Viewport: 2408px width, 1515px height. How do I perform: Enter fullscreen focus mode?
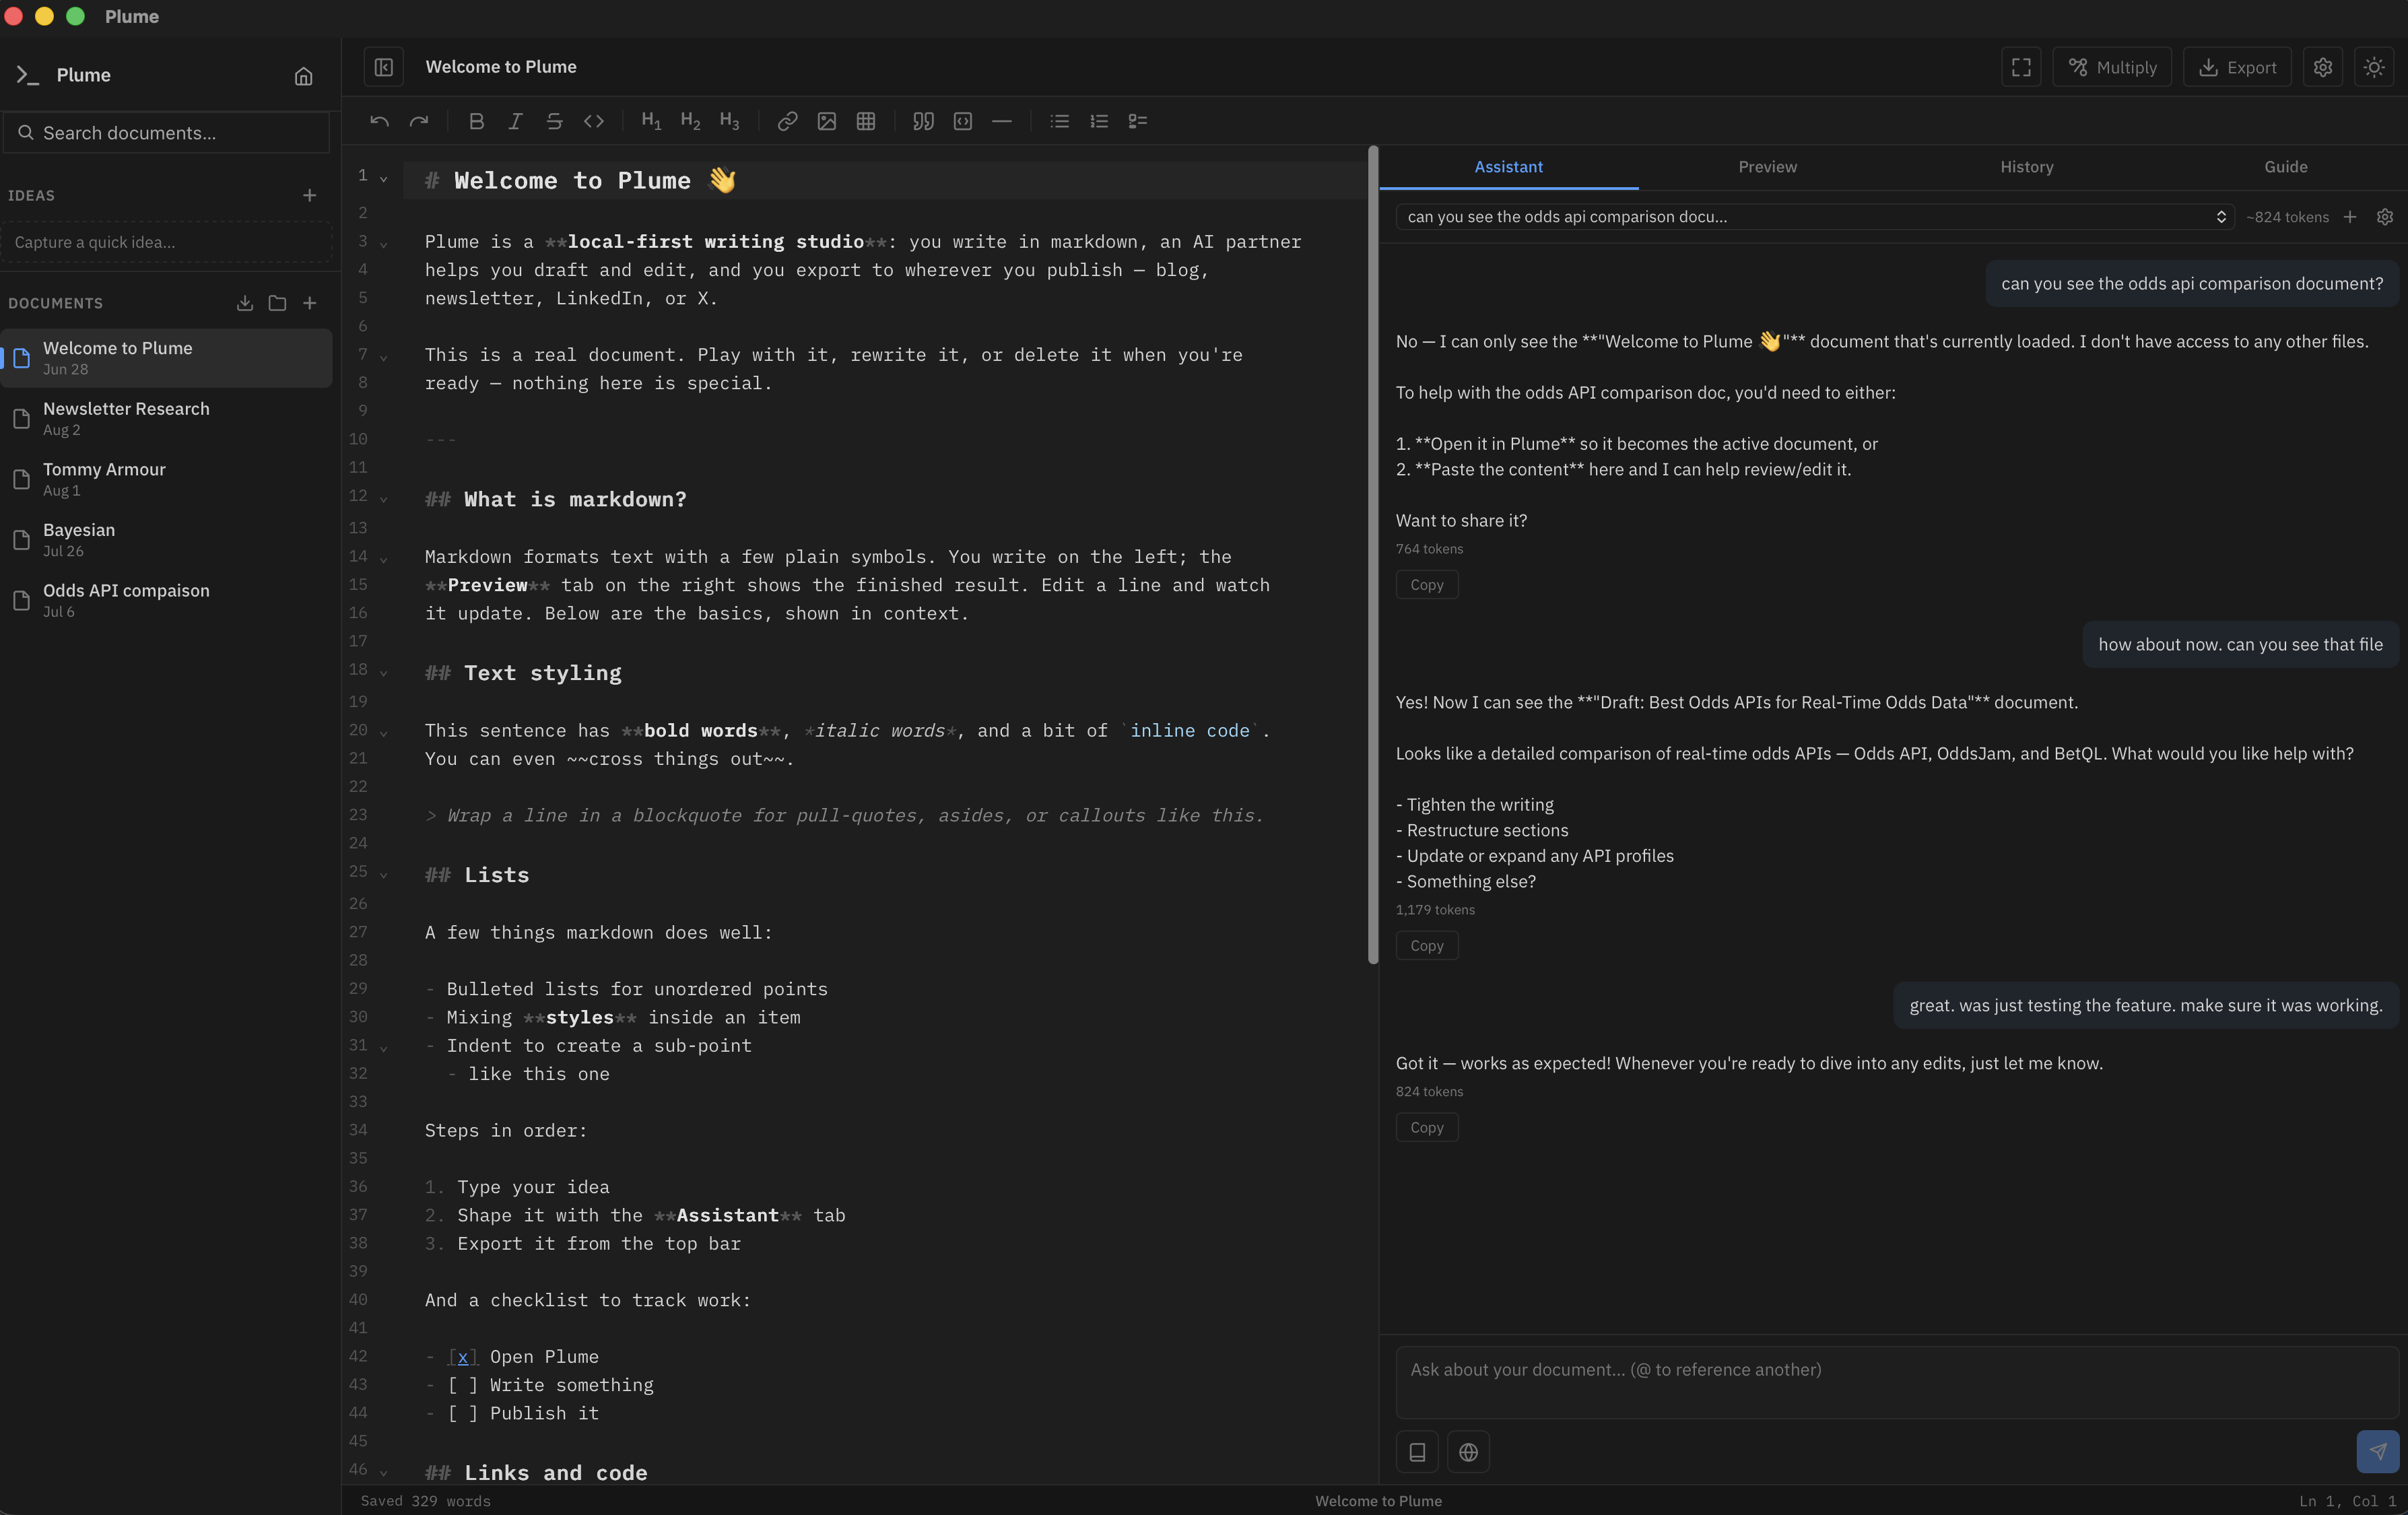2021,67
